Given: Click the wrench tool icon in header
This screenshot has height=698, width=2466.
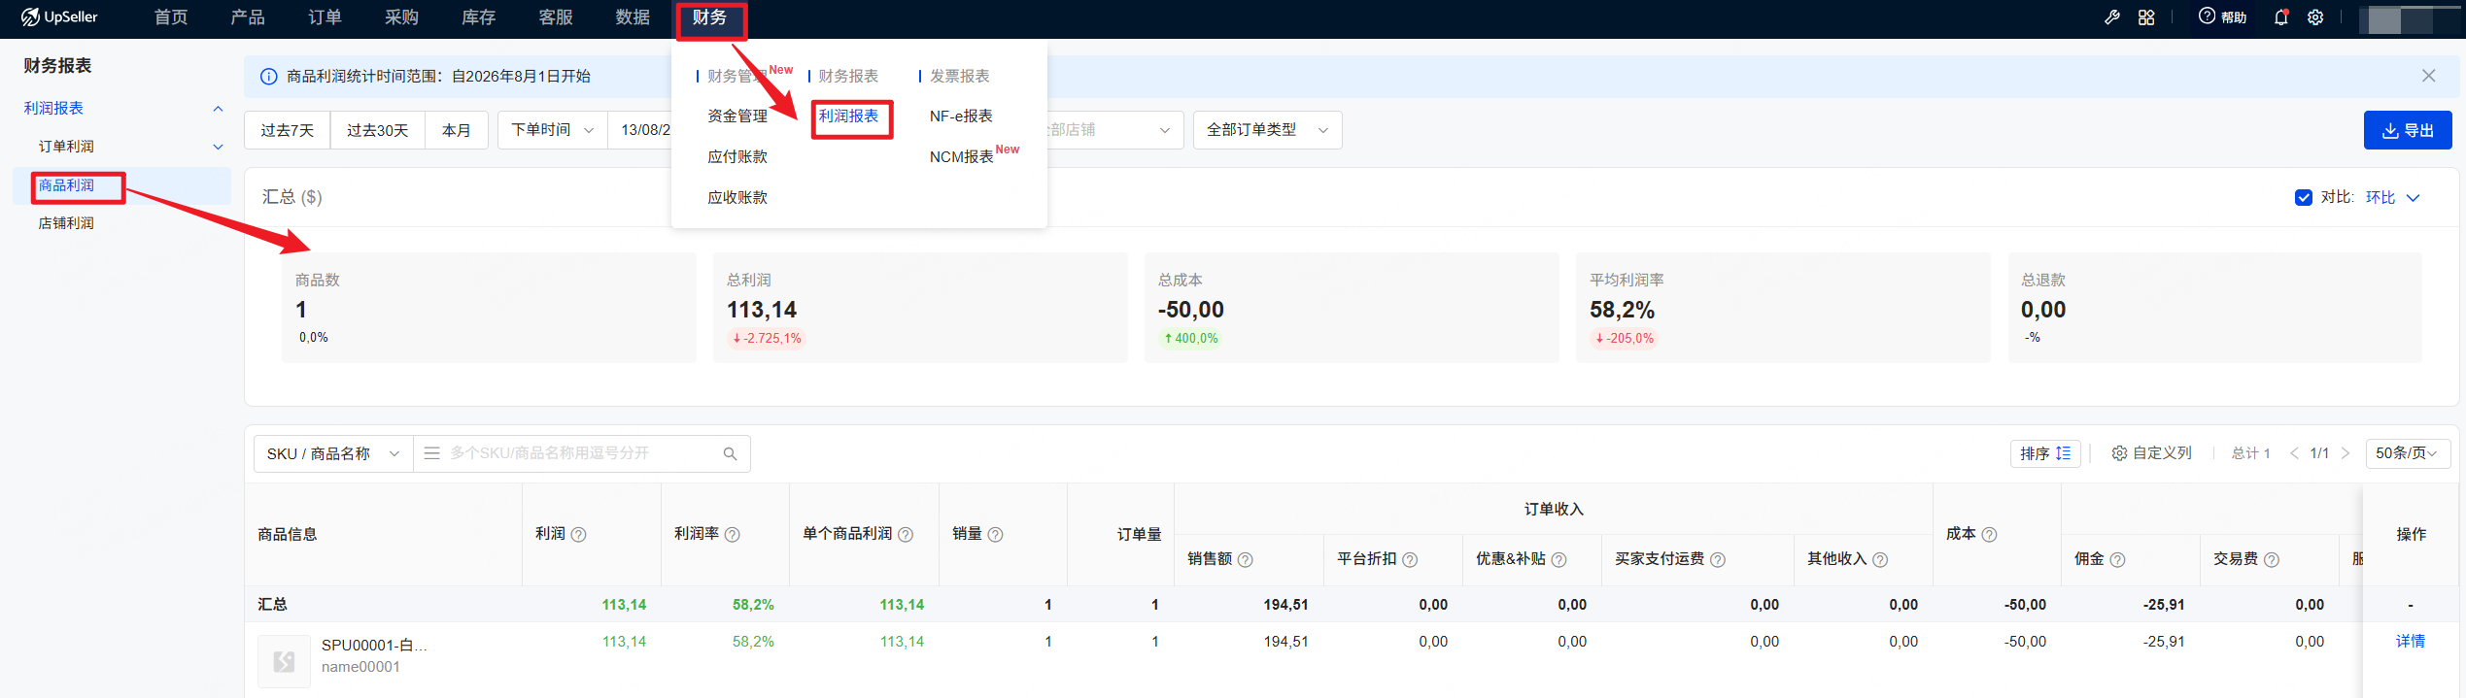Looking at the screenshot, I should pyautogui.click(x=2111, y=17).
